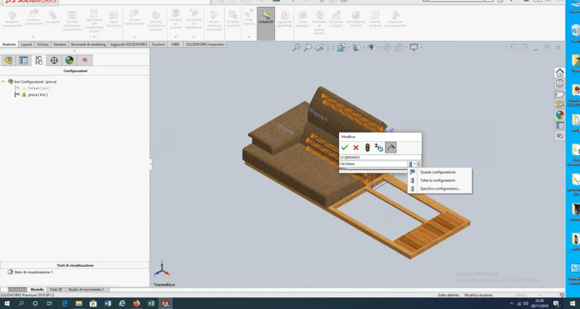The width and height of the screenshot is (580, 309).
Task: Select Tutte le configurazioni menu entry
Action: (x=439, y=181)
